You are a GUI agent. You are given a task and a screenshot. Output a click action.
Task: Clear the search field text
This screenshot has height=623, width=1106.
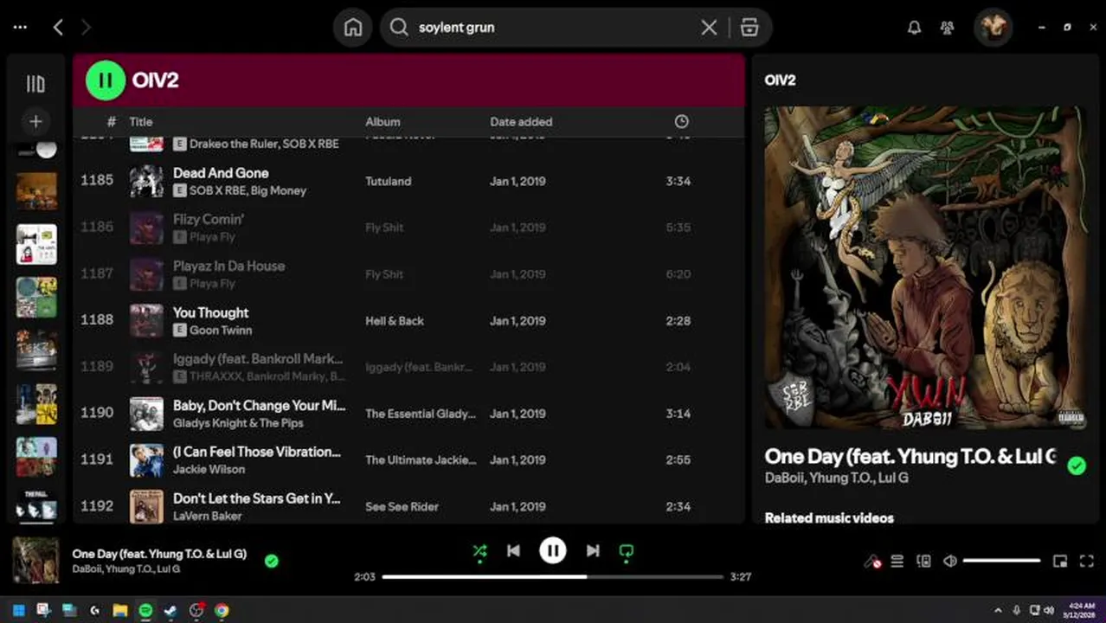[x=709, y=28]
